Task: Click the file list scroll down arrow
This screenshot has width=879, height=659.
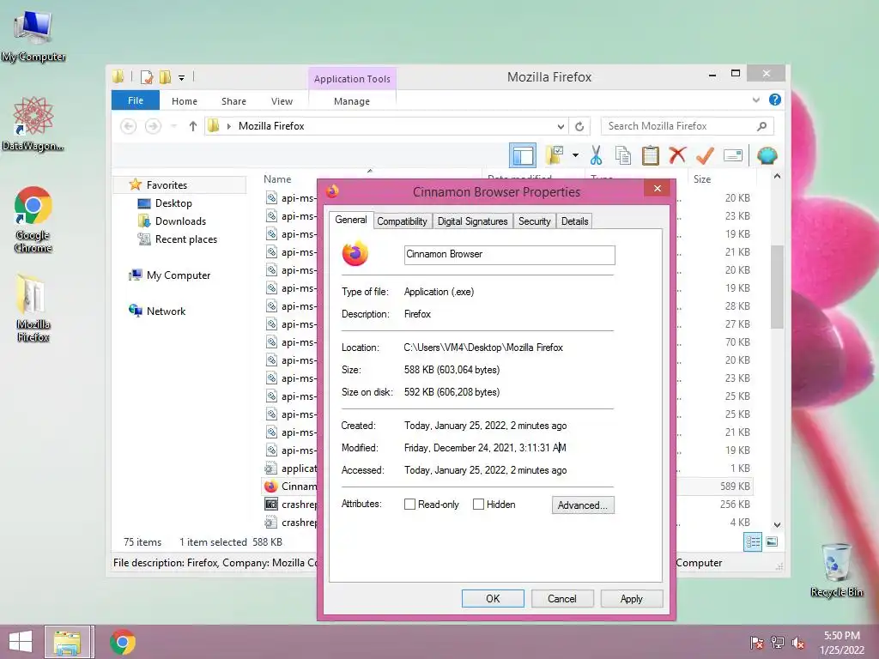Action: click(x=777, y=525)
